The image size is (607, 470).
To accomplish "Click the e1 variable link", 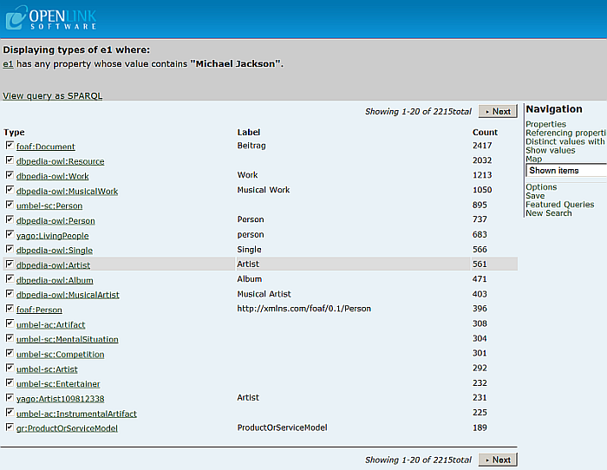I will point(8,64).
